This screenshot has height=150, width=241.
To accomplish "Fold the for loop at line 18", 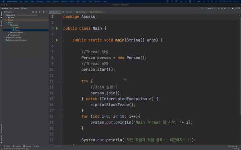I will [62, 116].
